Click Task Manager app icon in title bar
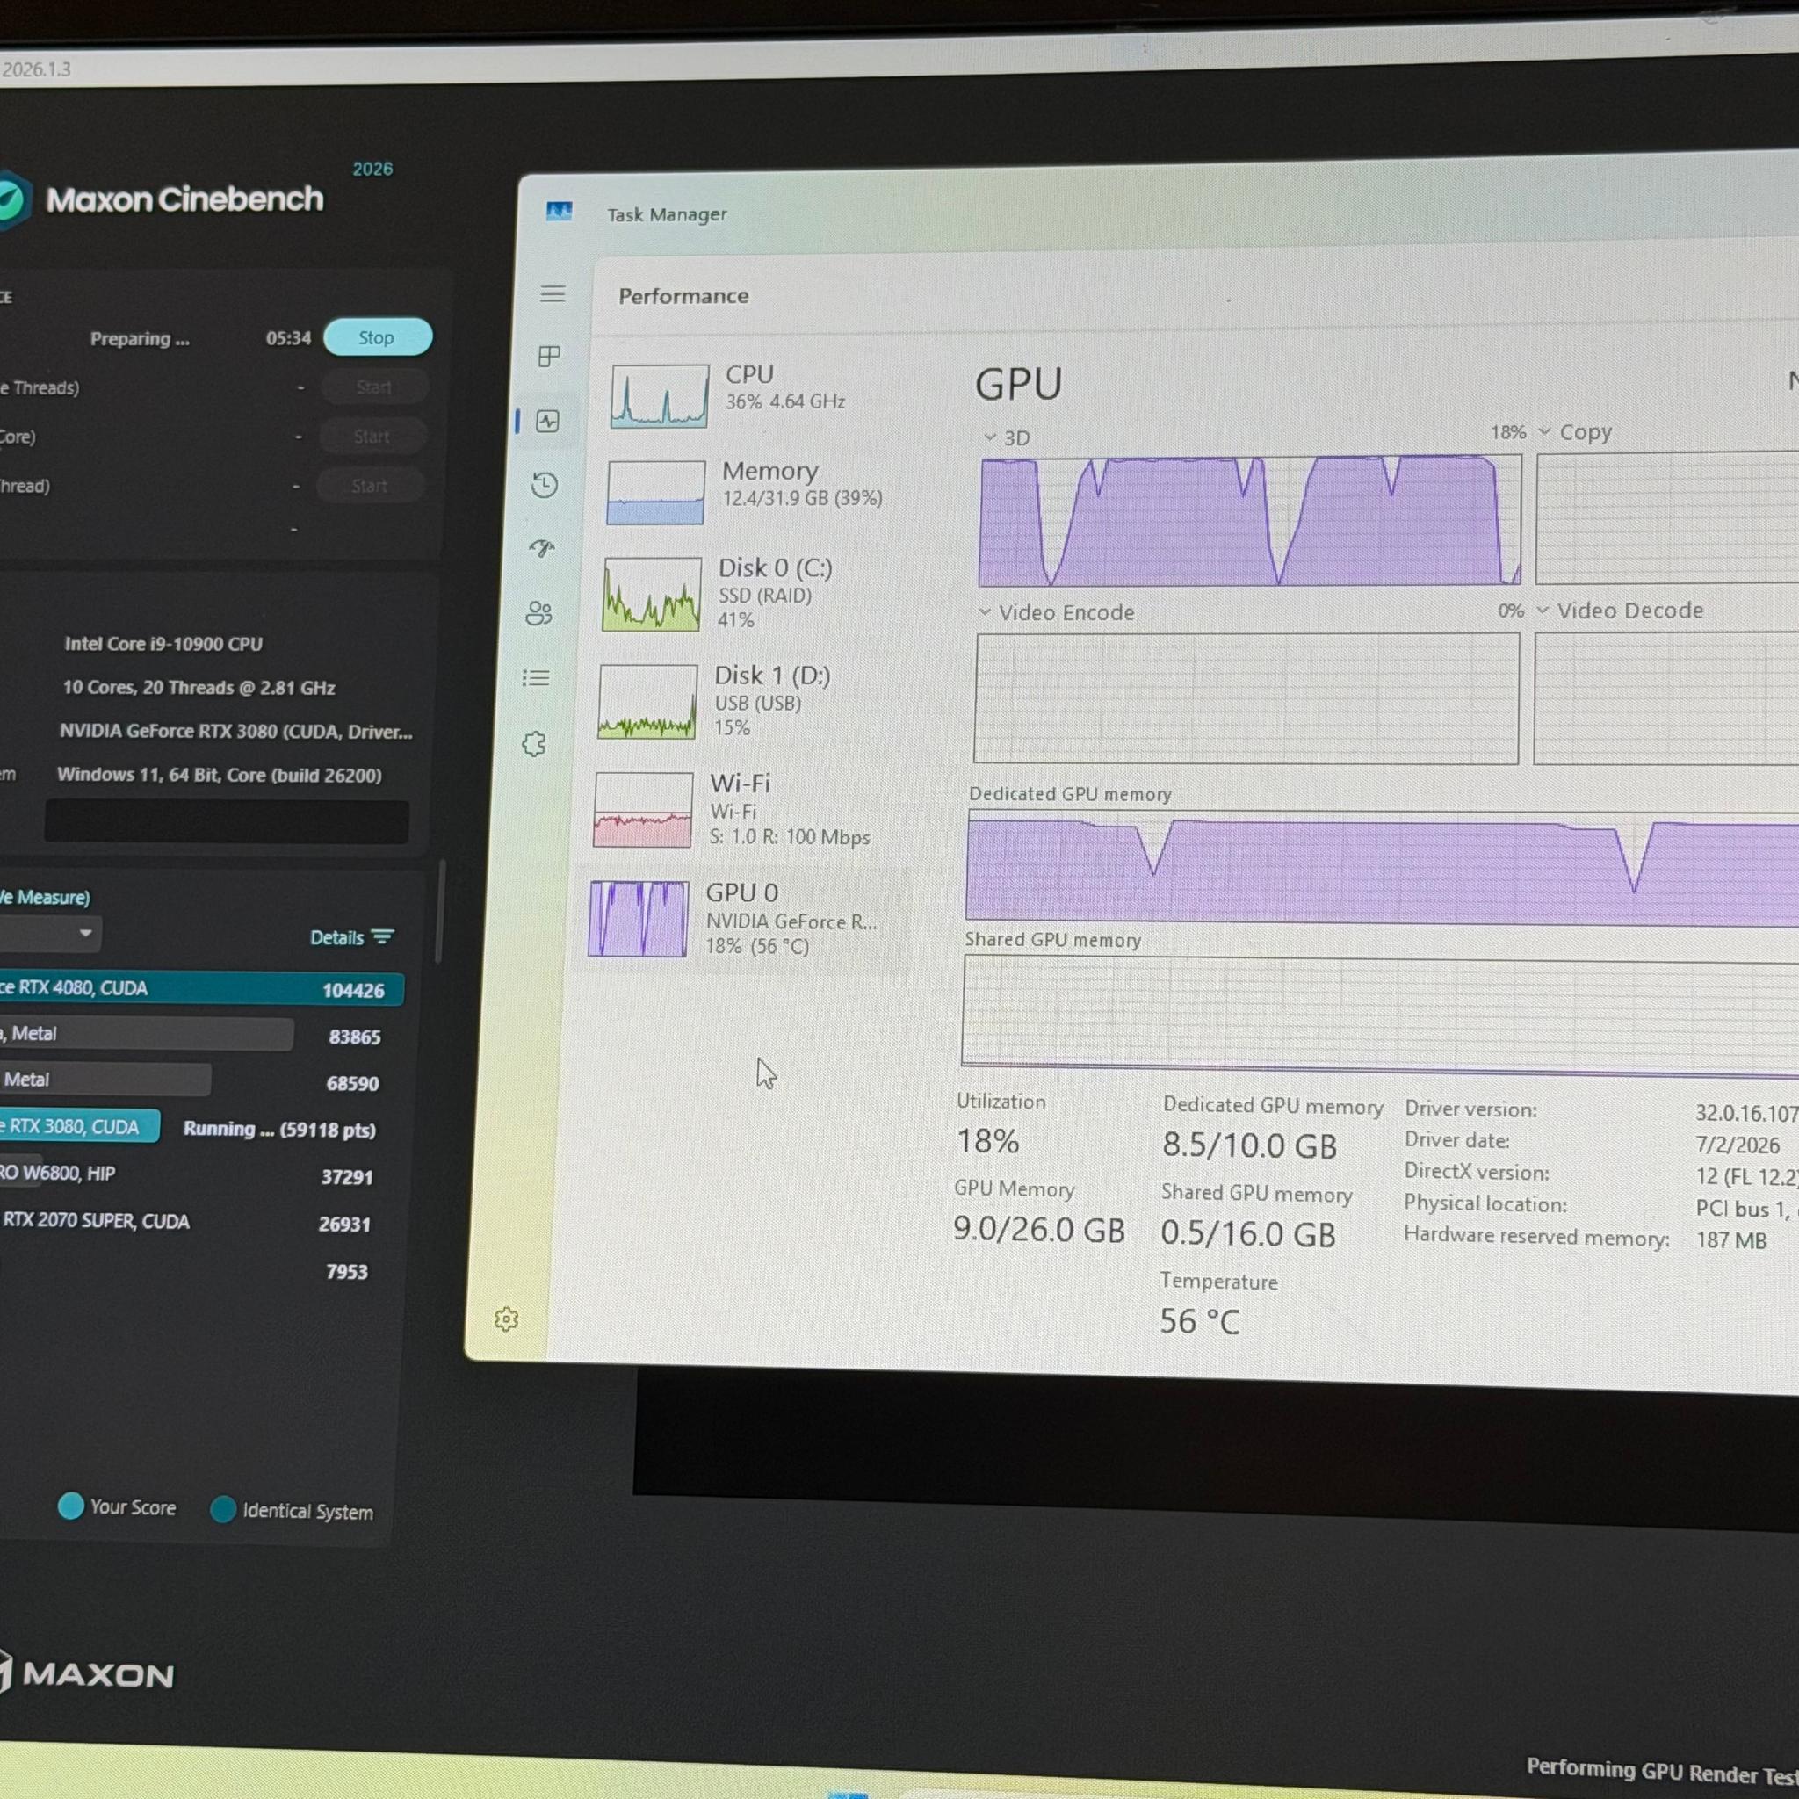 [559, 212]
